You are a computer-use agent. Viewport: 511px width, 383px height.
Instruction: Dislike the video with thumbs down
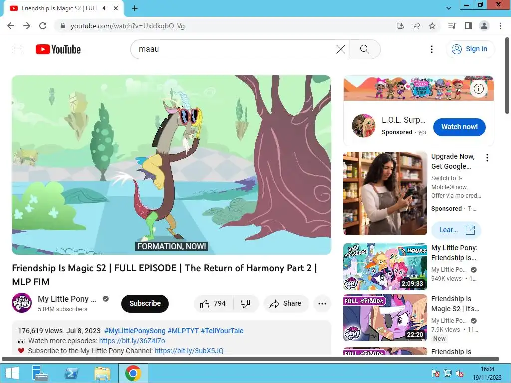click(x=246, y=304)
